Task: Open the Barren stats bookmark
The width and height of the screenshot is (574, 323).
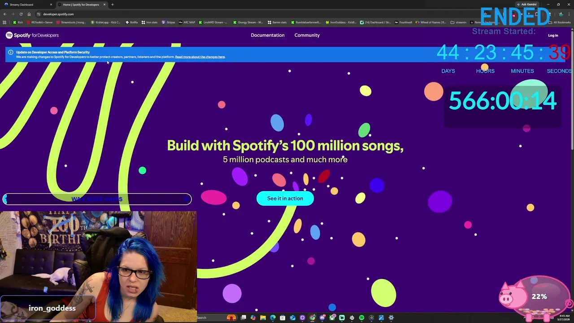Action: (277, 22)
